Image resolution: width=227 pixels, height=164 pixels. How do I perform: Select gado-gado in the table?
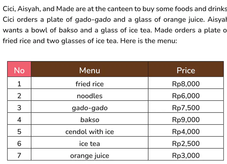pos(89,107)
